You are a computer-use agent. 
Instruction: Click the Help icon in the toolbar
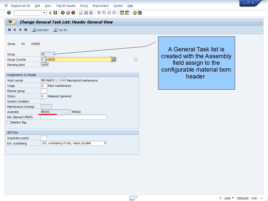coord(135,13)
